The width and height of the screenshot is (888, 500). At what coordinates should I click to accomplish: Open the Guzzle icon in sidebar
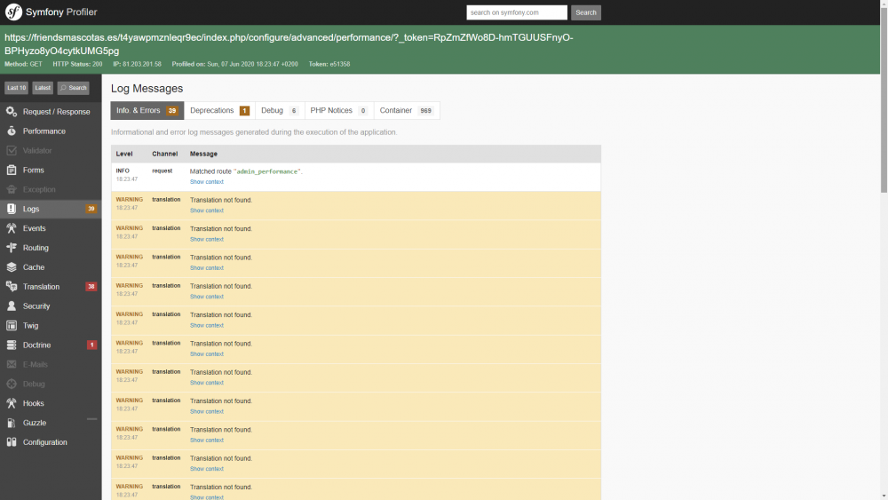point(12,423)
